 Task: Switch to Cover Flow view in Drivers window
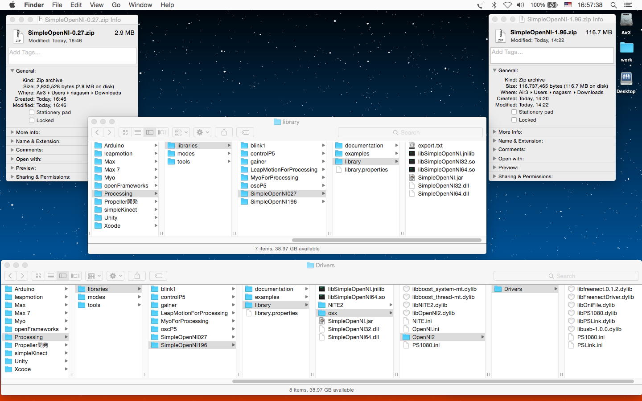75,276
